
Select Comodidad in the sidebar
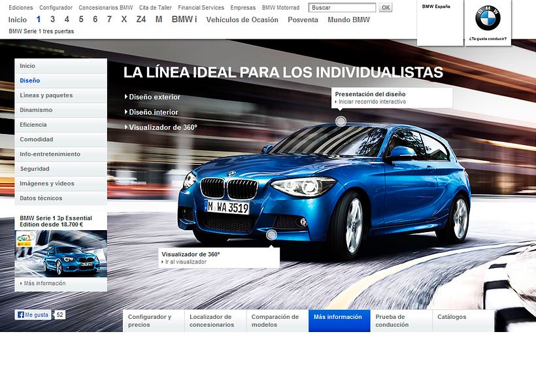pos(61,139)
